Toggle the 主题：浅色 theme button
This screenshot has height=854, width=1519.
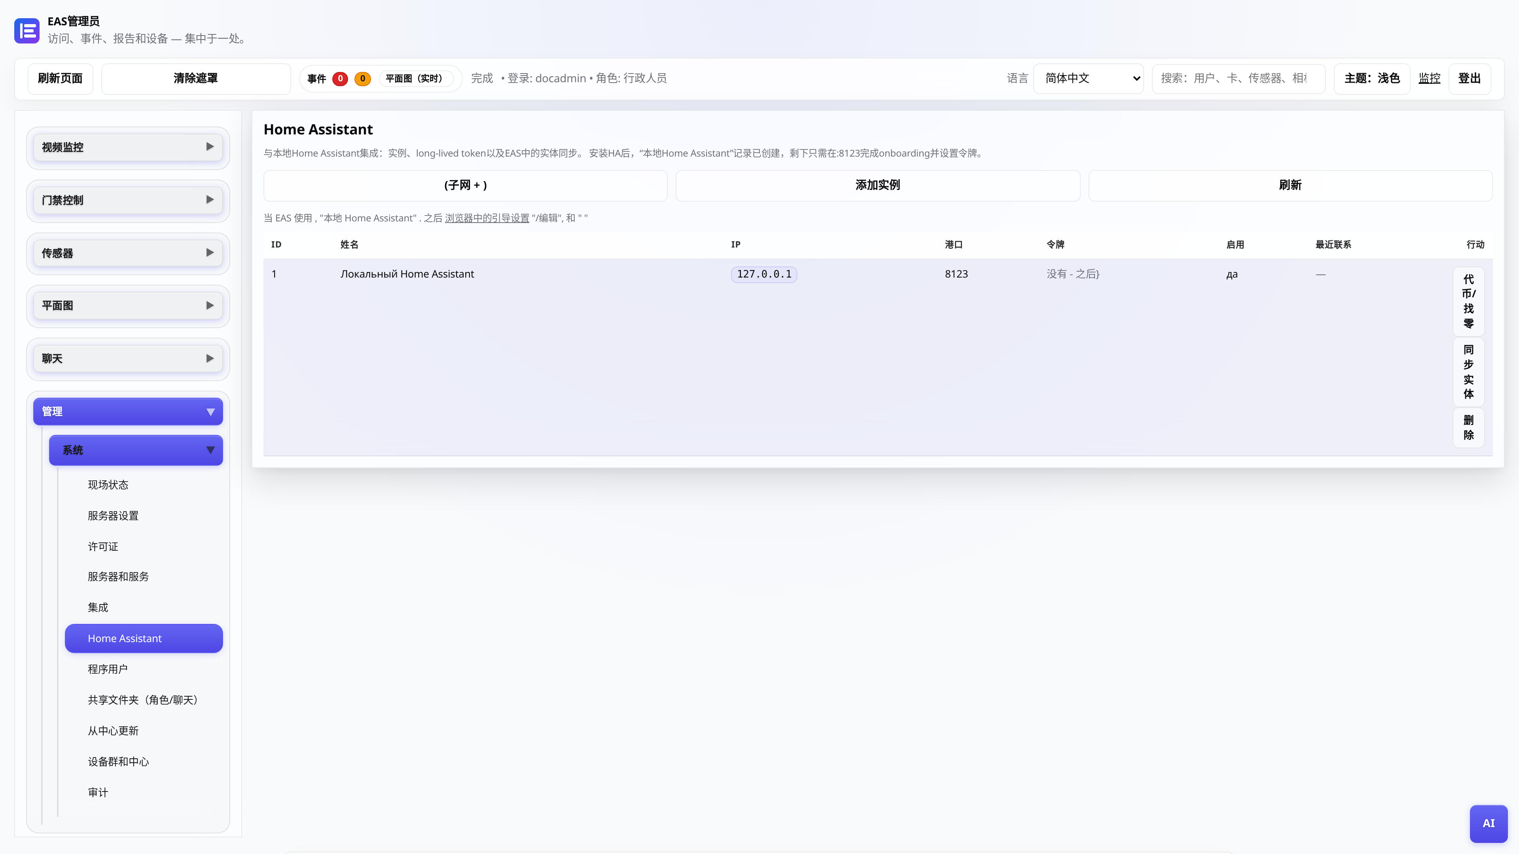pos(1371,78)
